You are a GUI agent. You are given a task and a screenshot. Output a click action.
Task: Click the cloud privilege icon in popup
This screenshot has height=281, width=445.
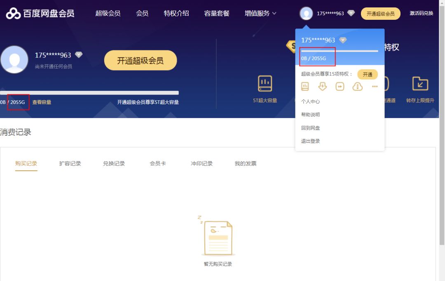tap(357, 86)
